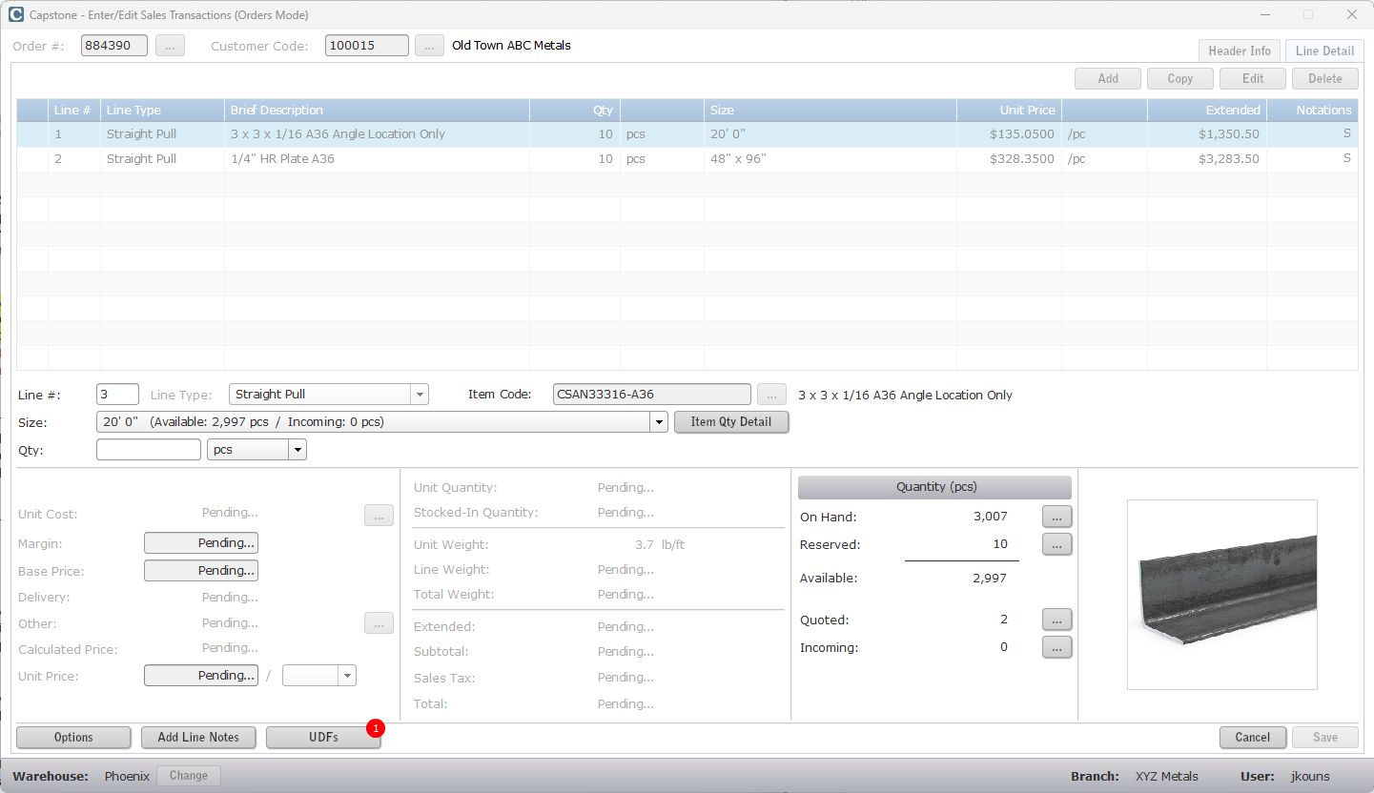Open the Size dropdown showing 20' 0"
1374x793 pixels.
pos(658,421)
